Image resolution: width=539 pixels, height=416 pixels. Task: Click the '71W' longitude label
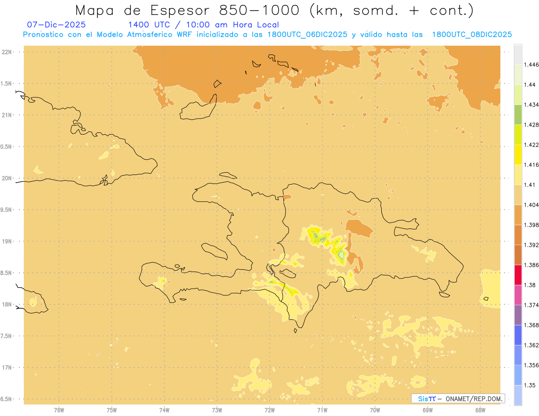tap(322, 410)
